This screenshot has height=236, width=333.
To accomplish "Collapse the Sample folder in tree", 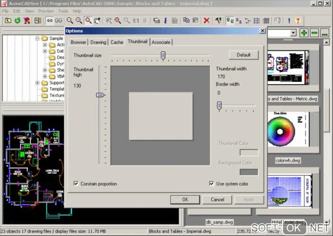I will coord(37,39).
